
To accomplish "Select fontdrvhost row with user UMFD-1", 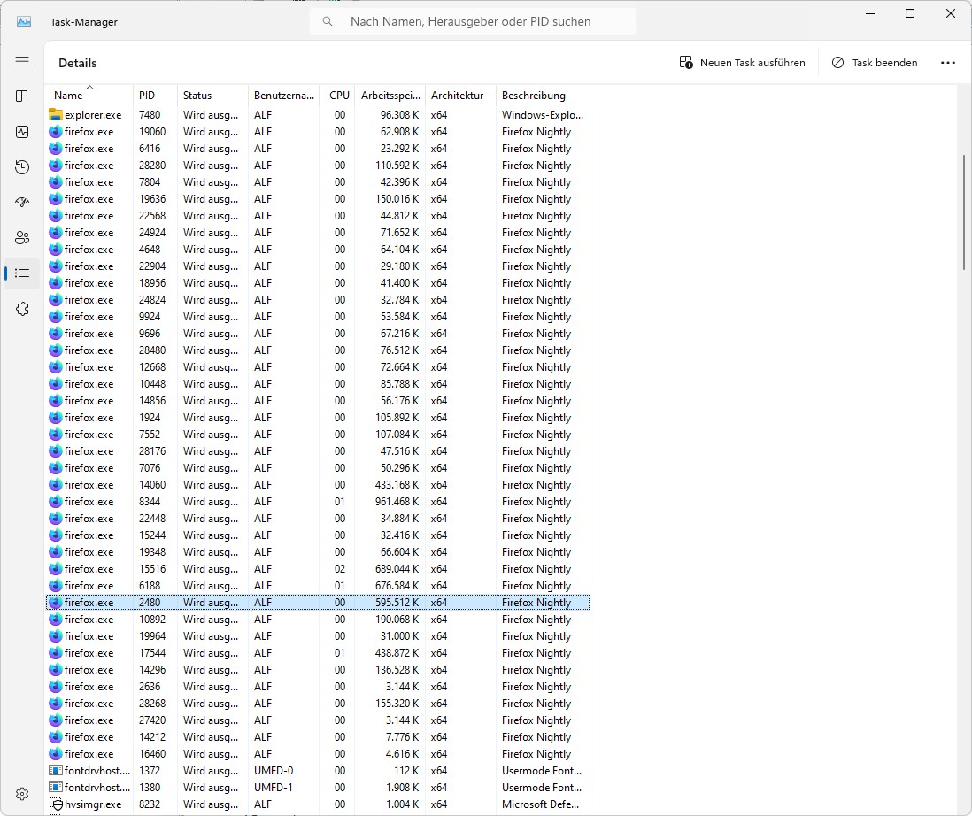I will tap(318, 788).
